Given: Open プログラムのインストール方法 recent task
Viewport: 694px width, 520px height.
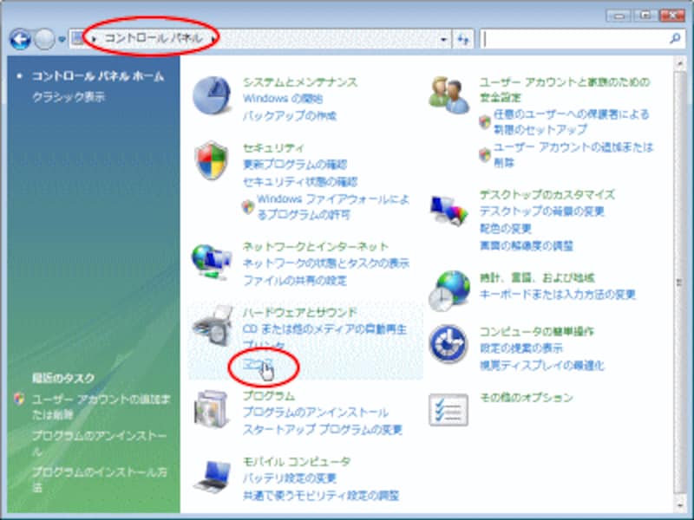Looking at the screenshot, I should (x=100, y=479).
